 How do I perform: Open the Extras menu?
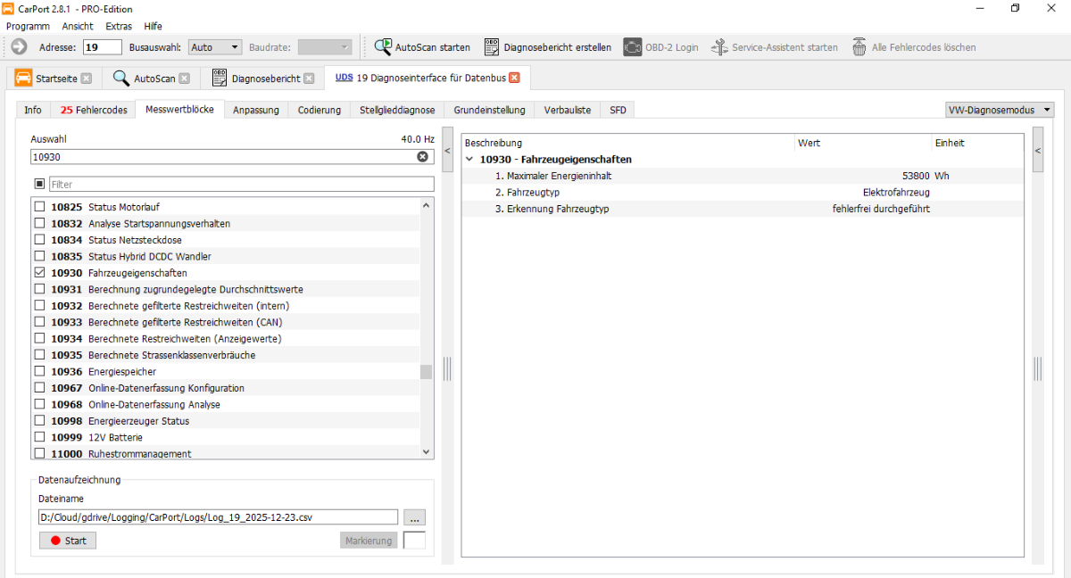click(119, 26)
